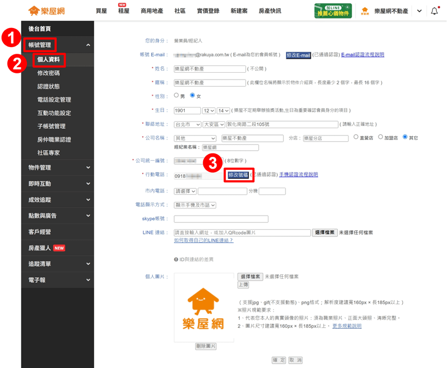Click the small avatar icon beside 樂屋網不動產
The height and width of the screenshot is (368, 448).
coord(365,11)
